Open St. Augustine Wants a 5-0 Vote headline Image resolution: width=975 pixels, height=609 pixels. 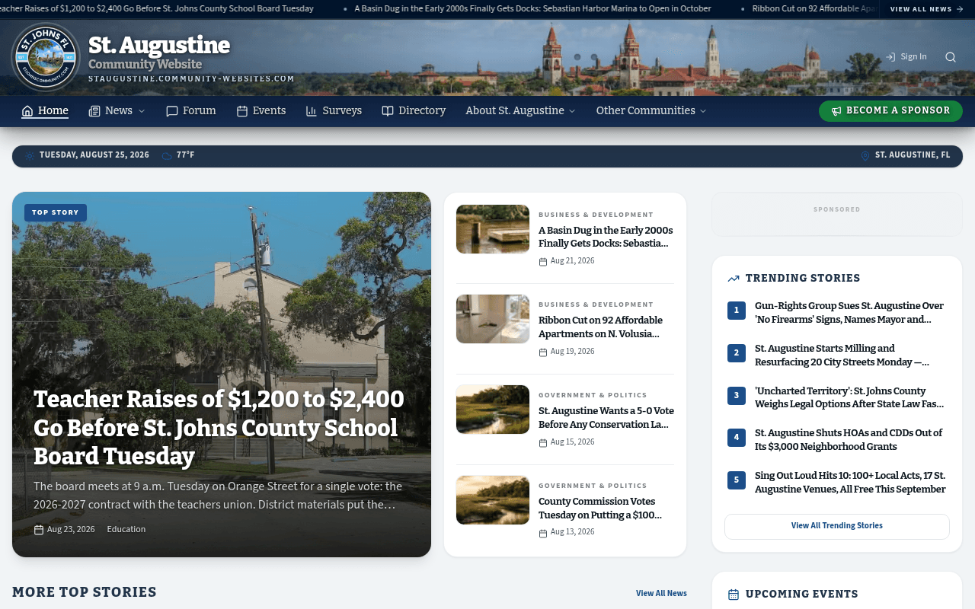pyautogui.click(x=606, y=418)
